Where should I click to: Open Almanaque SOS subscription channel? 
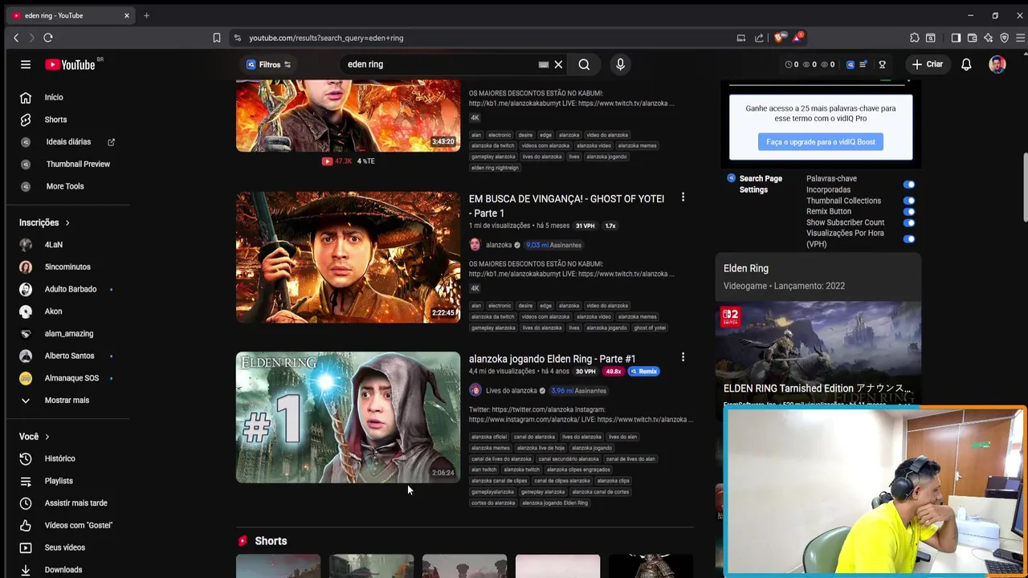71,378
